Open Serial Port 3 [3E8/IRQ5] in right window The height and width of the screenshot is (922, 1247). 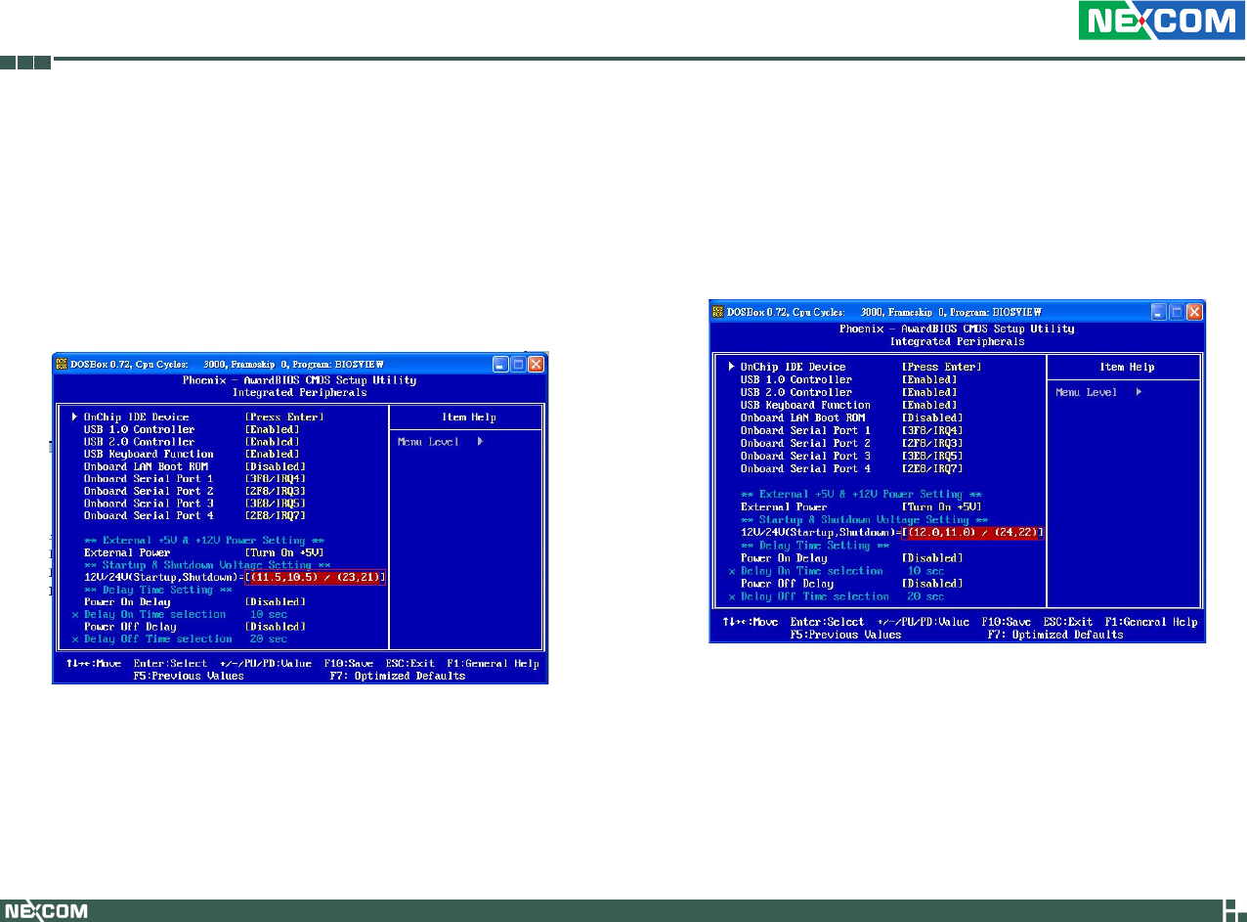tap(931, 456)
